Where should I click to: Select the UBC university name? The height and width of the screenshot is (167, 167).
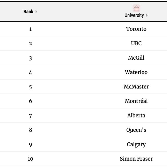(x=136, y=43)
